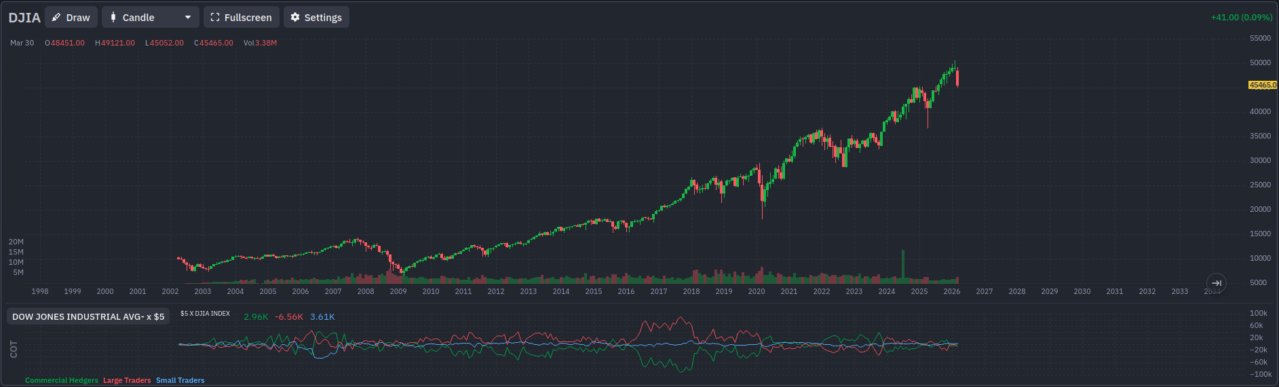Click the green 2.96K COT value
Image resolution: width=1279 pixels, height=387 pixels.
[256, 317]
